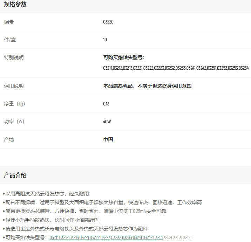Open the 03213 underlined link at page bottom

click(x=74, y=237)
